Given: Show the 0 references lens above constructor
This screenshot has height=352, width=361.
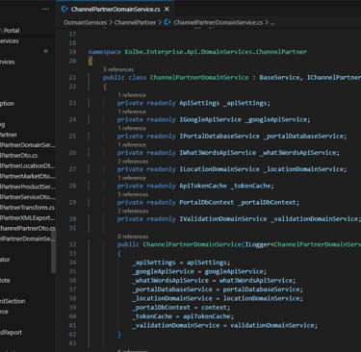Looking at the screenshot, I should coord(133,237).
